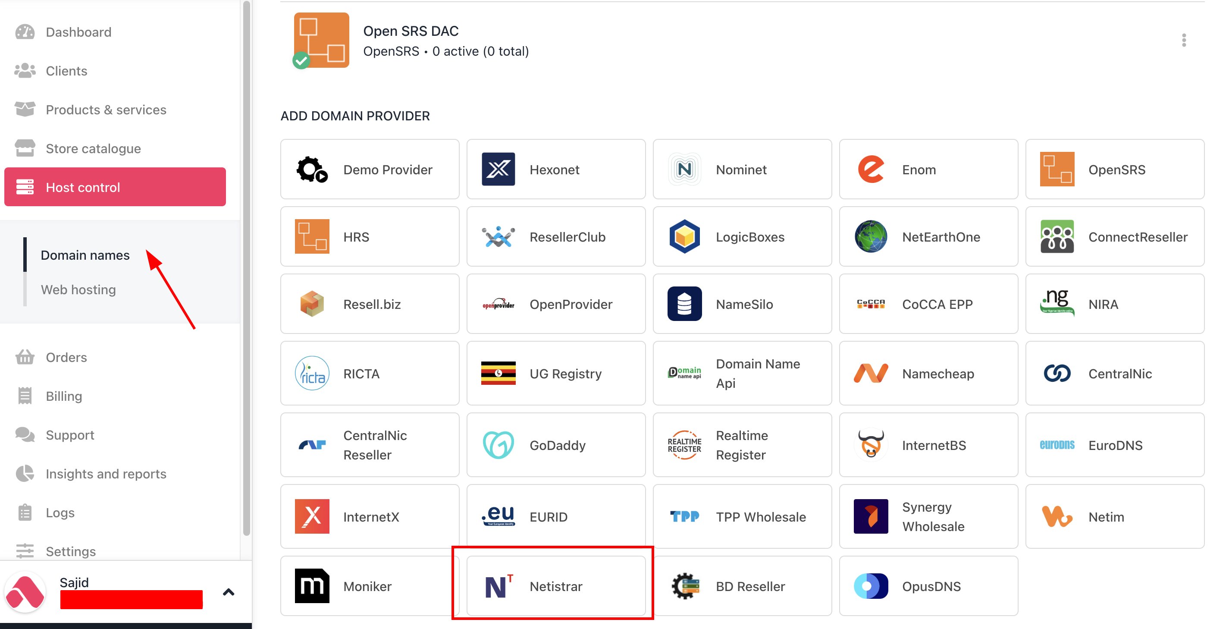Click the NetEarthOne globe logo
The height and width of the screenshot is (629, 1229).
coord(871,236)
